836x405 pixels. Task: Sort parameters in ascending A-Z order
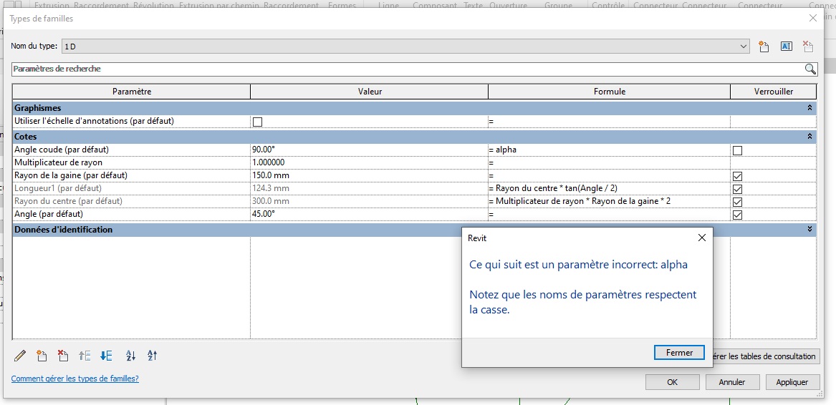[130, 356]
